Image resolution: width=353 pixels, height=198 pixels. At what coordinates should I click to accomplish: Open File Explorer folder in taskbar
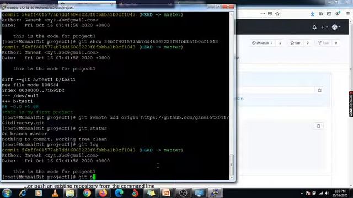(x=70, y=193)
